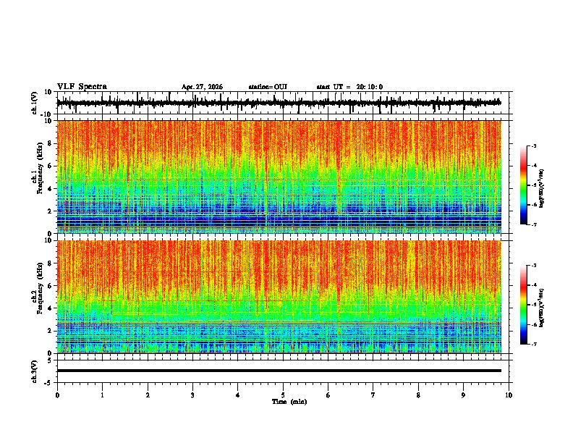Click the 8 minute tick on time axis
573x443 pixels.
pyautogui.click(x=418, y=395)
